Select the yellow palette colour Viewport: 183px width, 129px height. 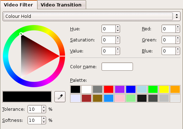(x=164, y=89)
